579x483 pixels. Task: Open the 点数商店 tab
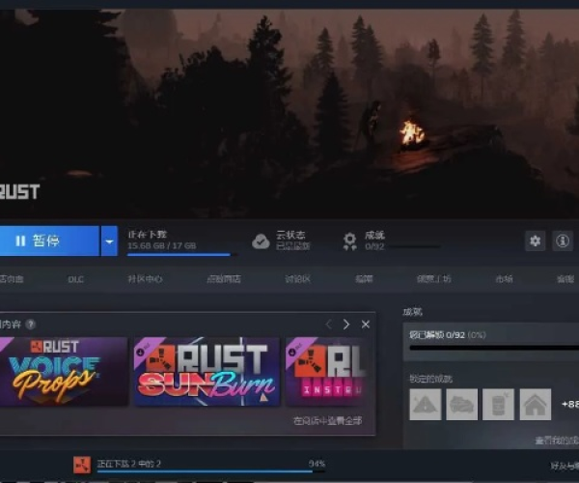point(224,279)
